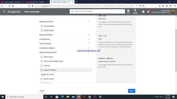This screenshot has width=177, height=99.
Task: Check the Avid Investors checkbox
Action: (x=42, y=26)
